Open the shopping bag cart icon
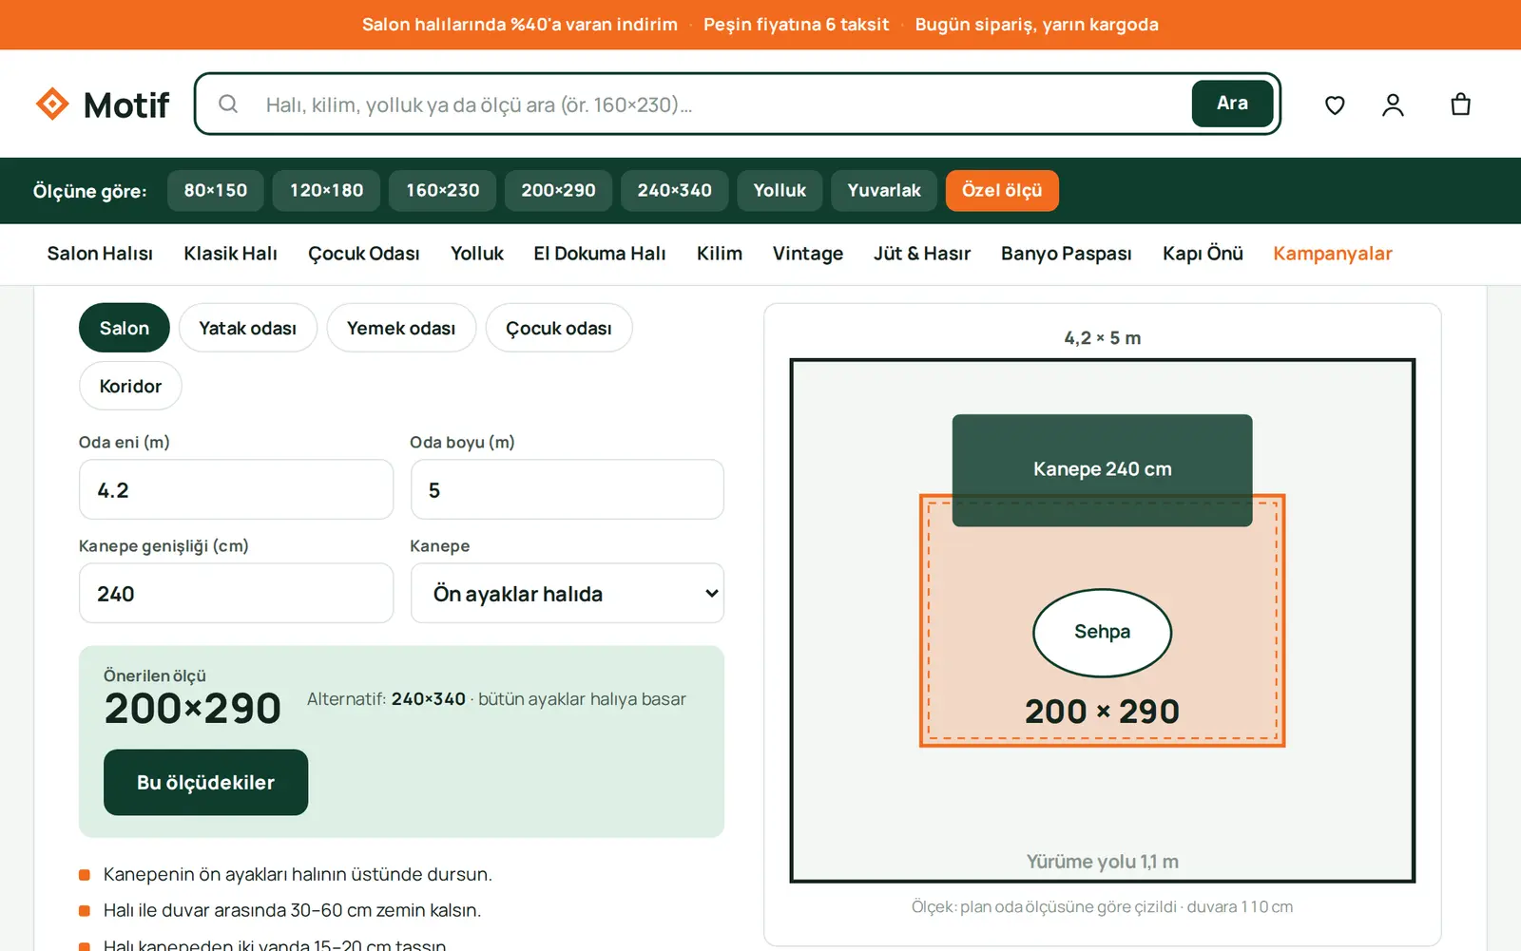Screen dimensions: 1521x951 (1461, 105)
